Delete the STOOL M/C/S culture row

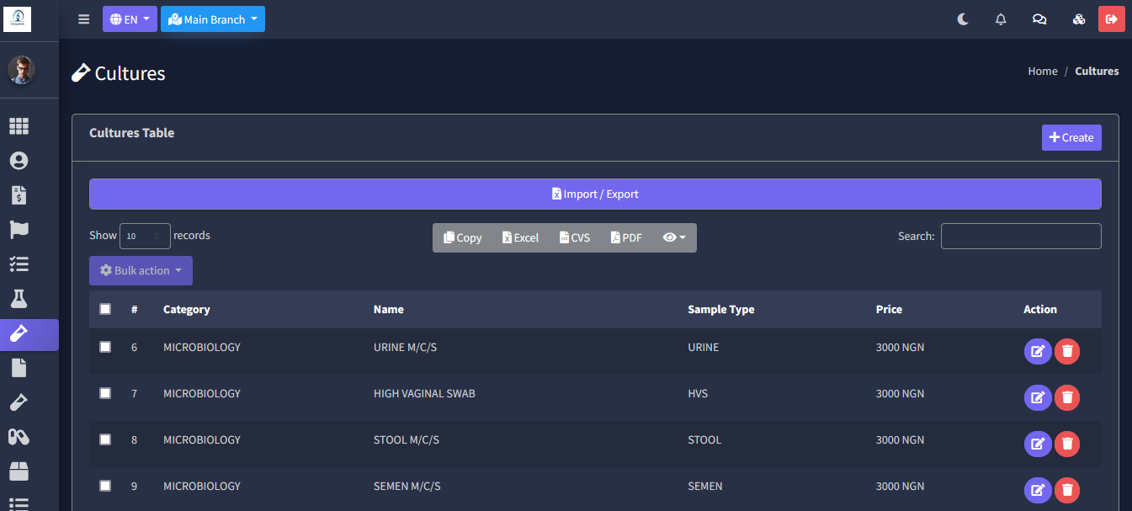point(1067,444)
